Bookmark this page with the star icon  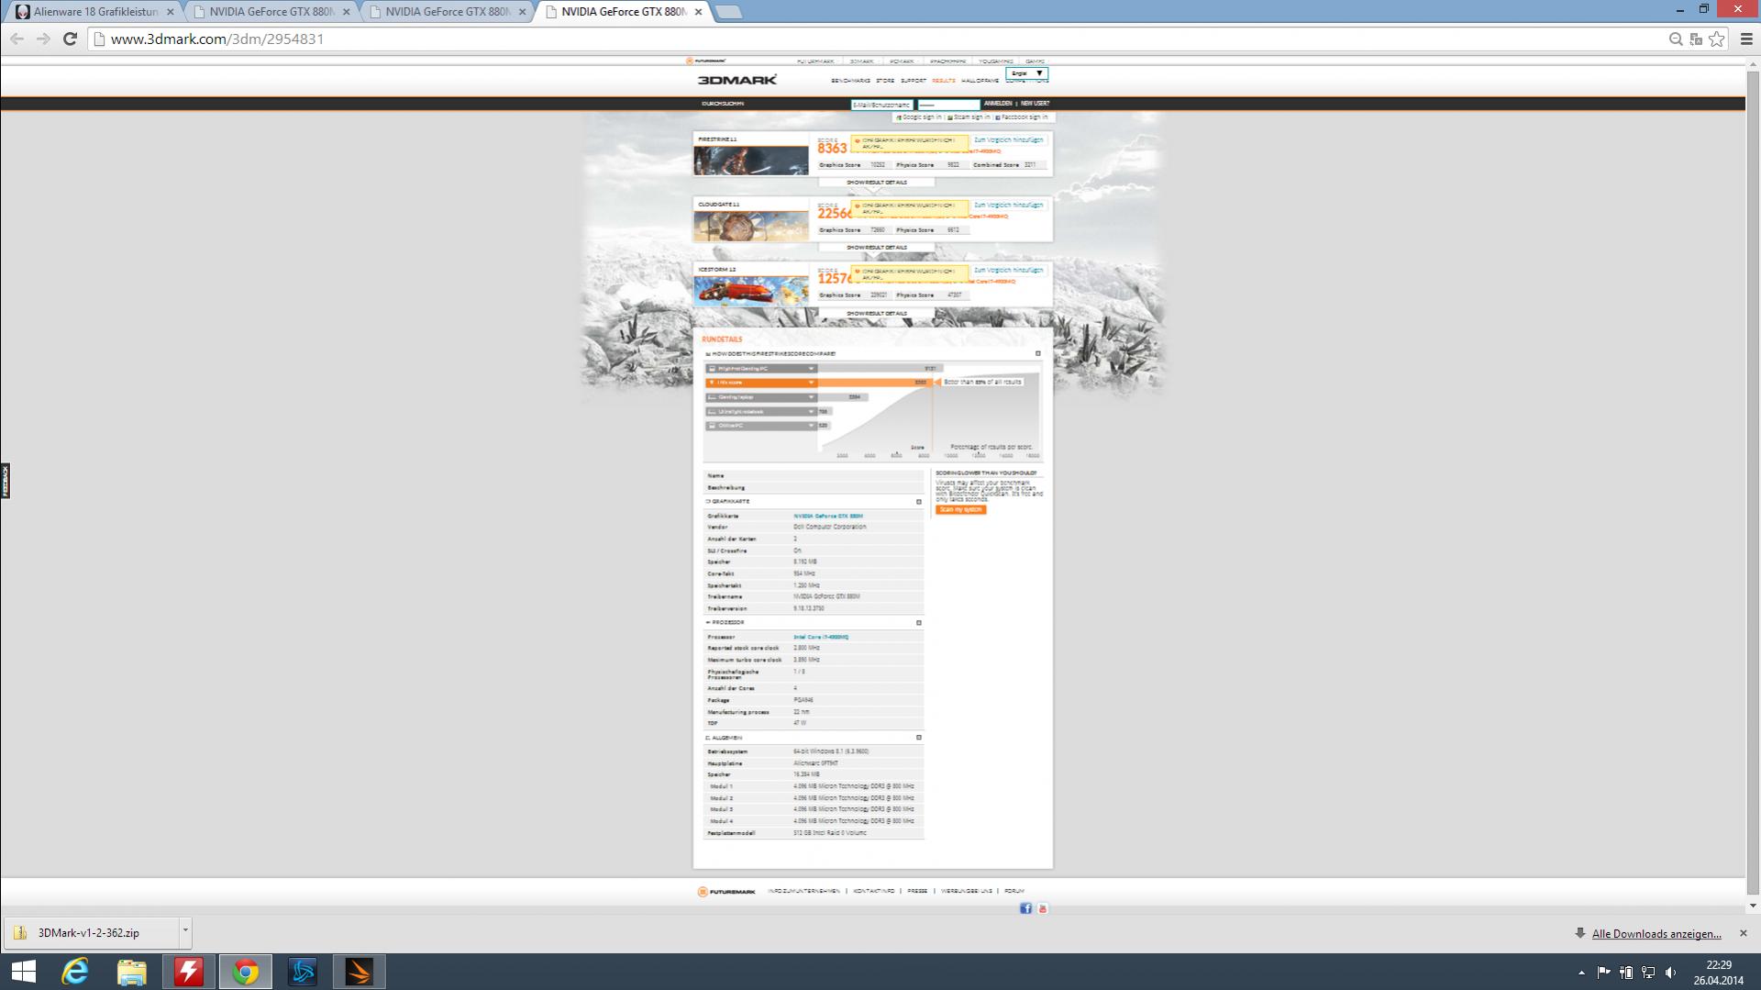point(1717,39)
